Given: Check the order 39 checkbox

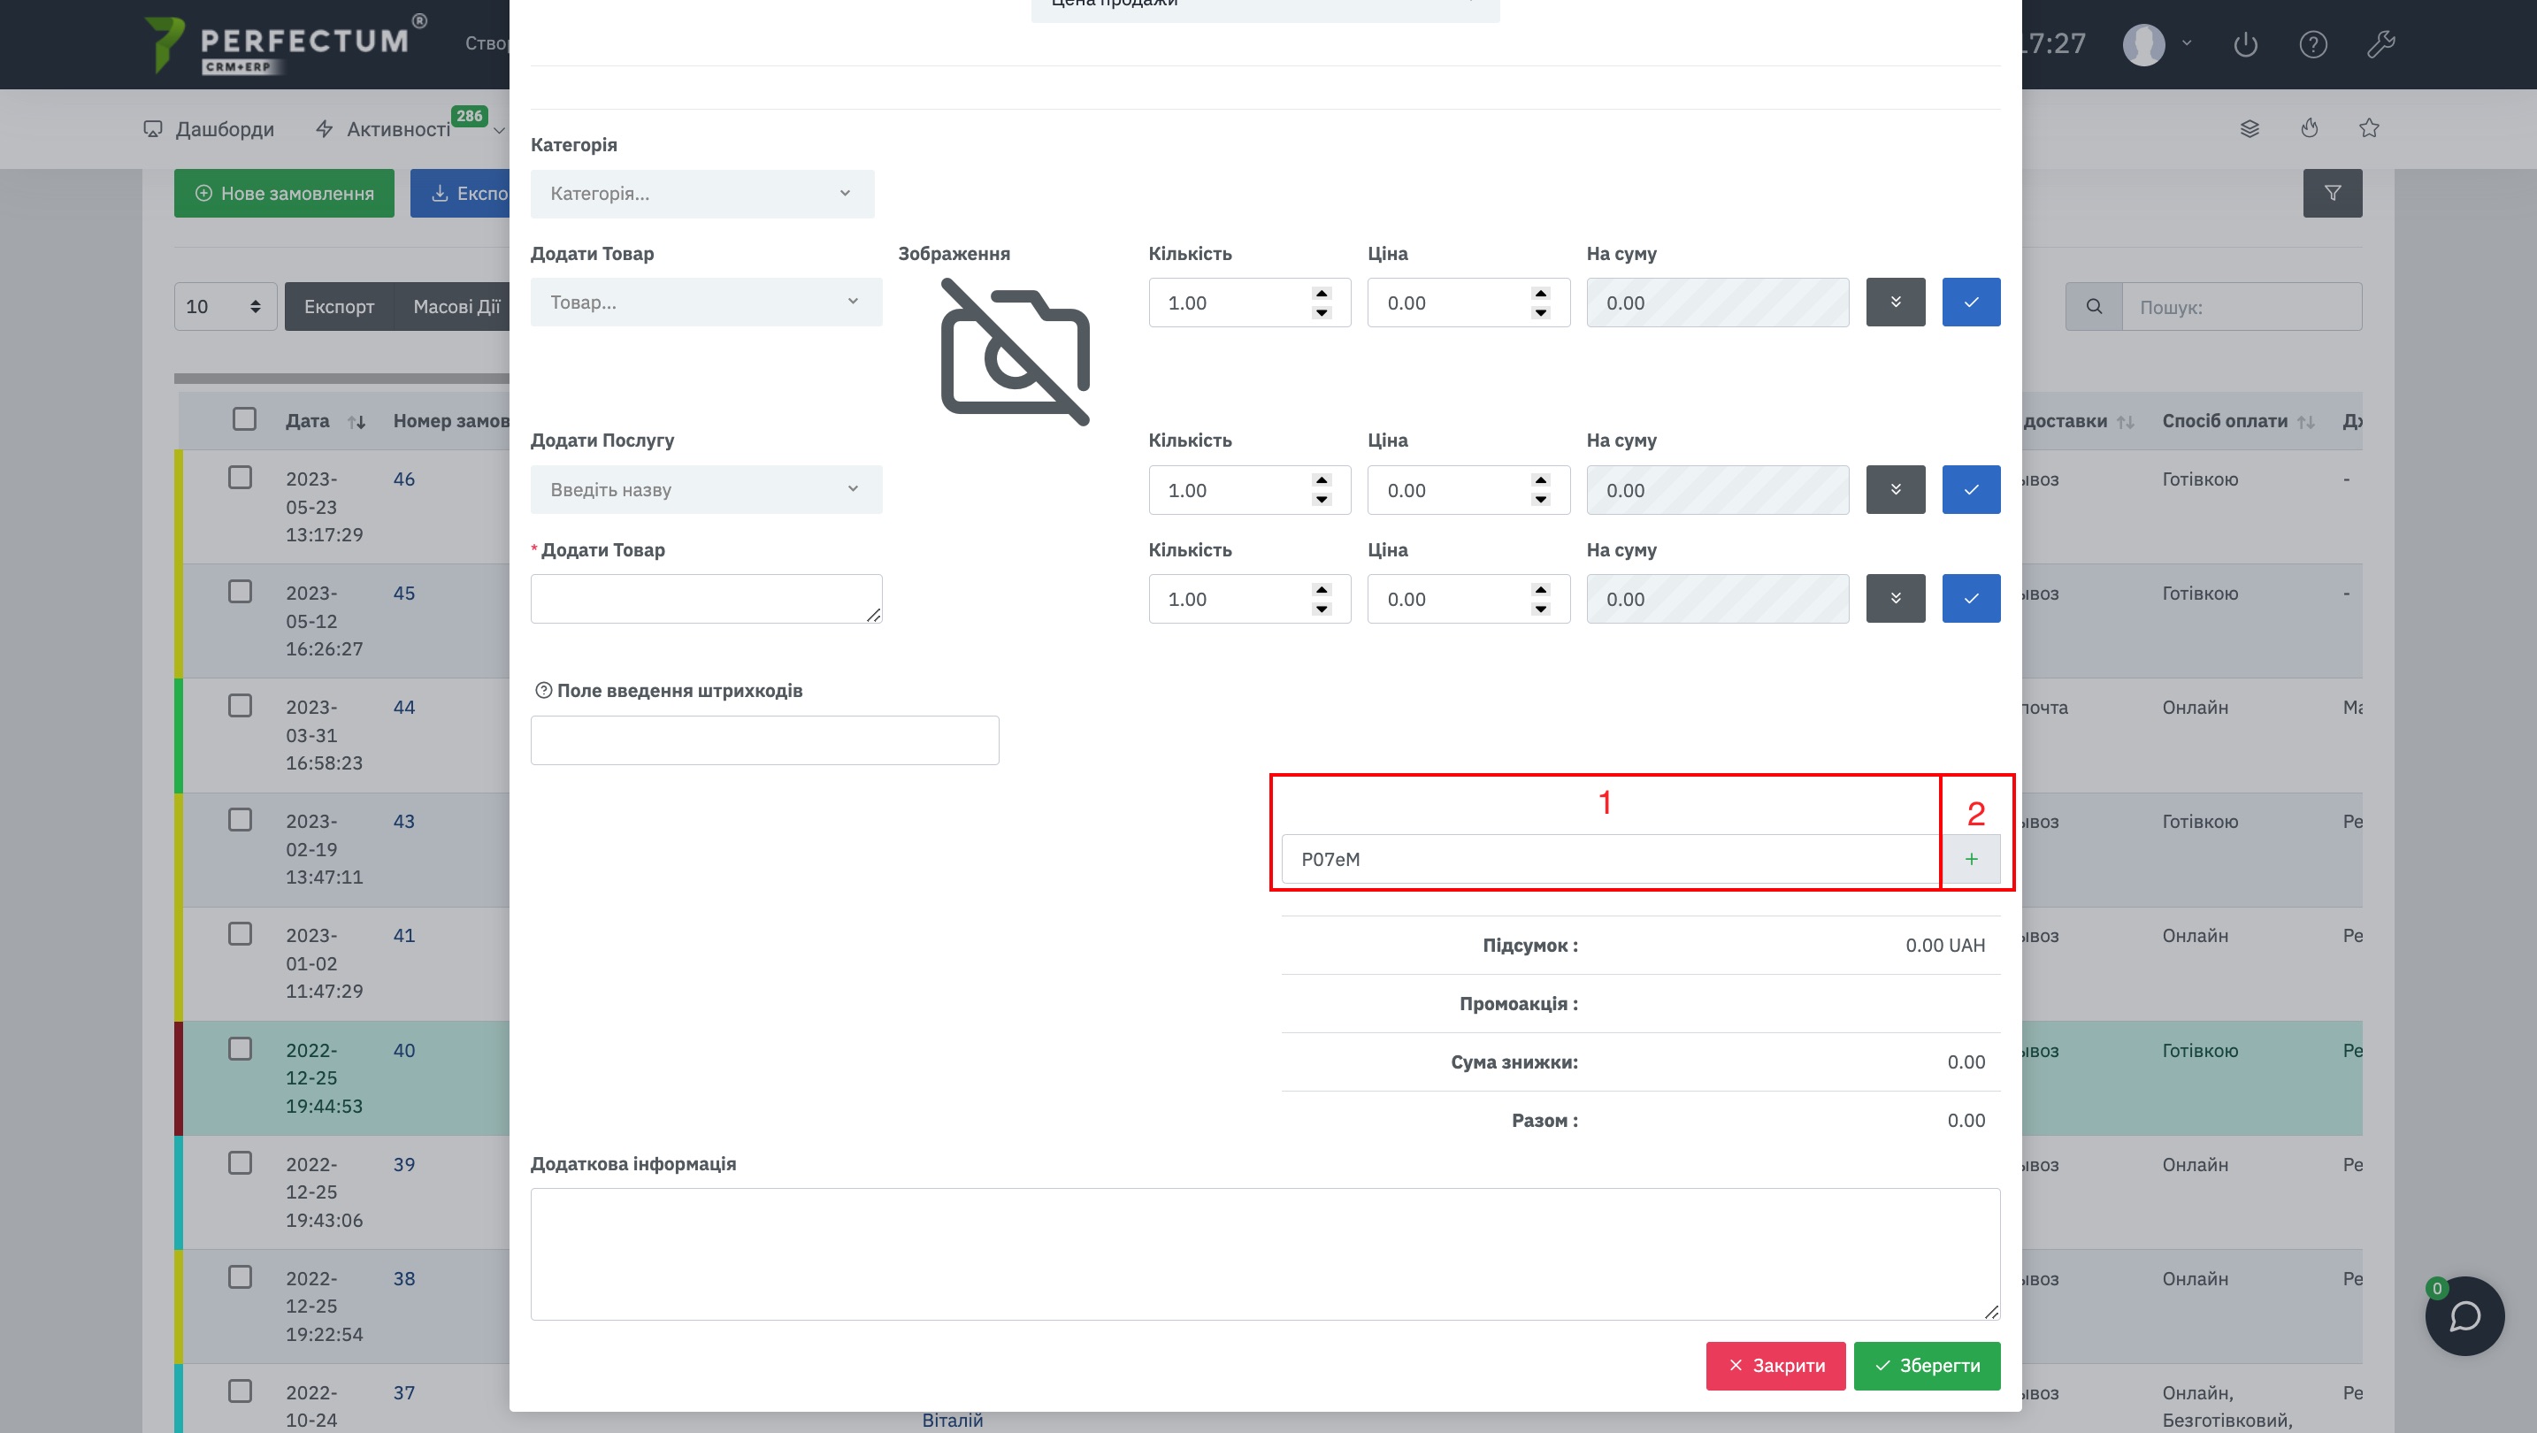Looking at the screenshot, I should (x=241, y=1162).
